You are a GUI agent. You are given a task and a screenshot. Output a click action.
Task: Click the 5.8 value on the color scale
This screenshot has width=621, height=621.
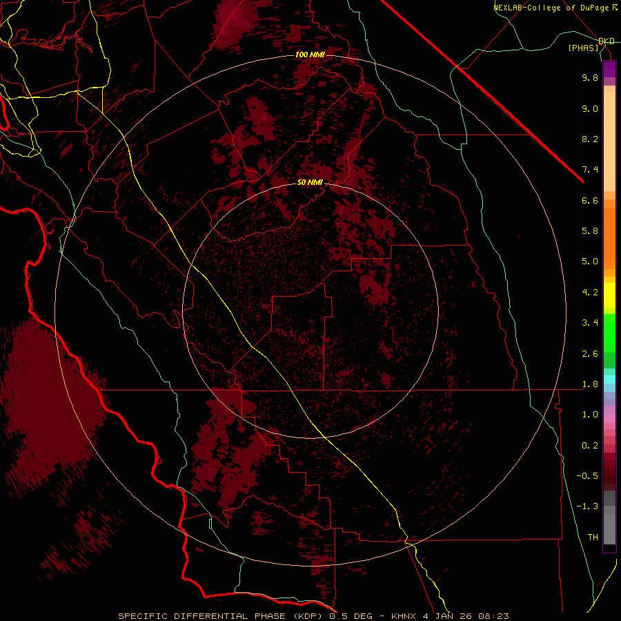pyautogui.click(x=590, y=231)
